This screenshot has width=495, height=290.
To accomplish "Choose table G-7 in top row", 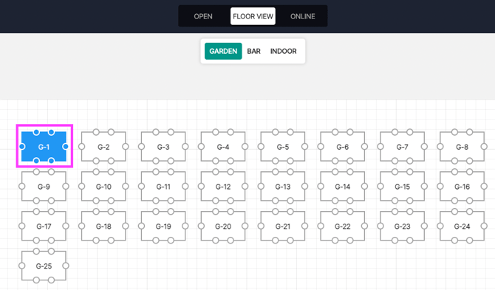I will tap(402, 147).
